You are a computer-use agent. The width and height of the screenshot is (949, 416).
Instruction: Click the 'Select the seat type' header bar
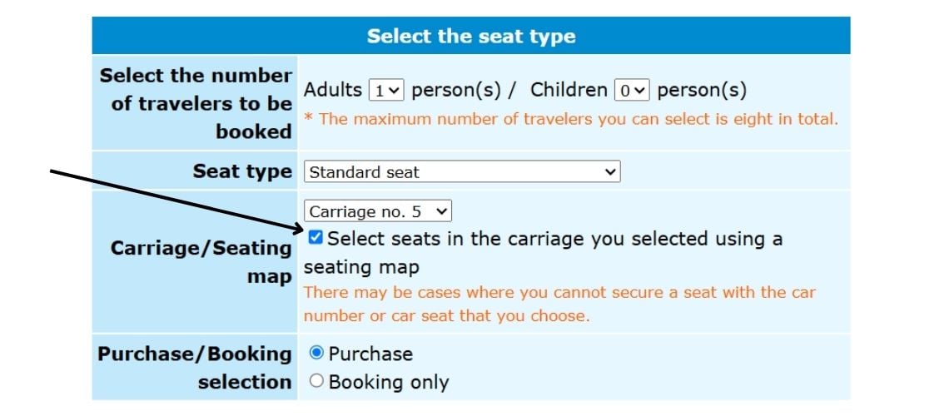point(471,36)
